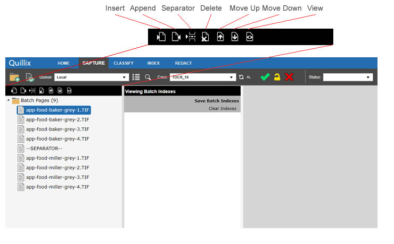Image resolution: width=394 pixels, height=244 pixels.
Task: Collapse the Batch Pages tree node
Action: [x=8, y=100]
